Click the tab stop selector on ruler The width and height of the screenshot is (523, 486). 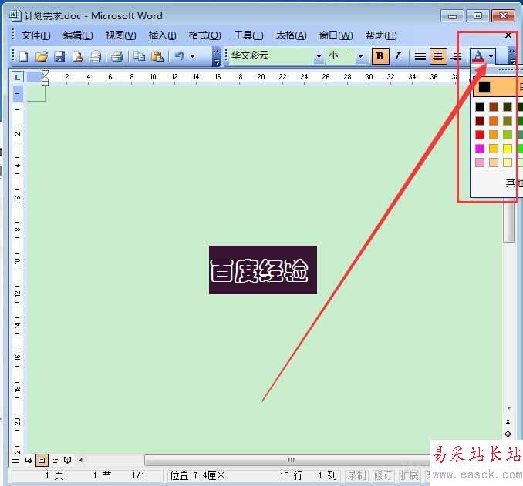pyautogui.click(x=17, y=77)
